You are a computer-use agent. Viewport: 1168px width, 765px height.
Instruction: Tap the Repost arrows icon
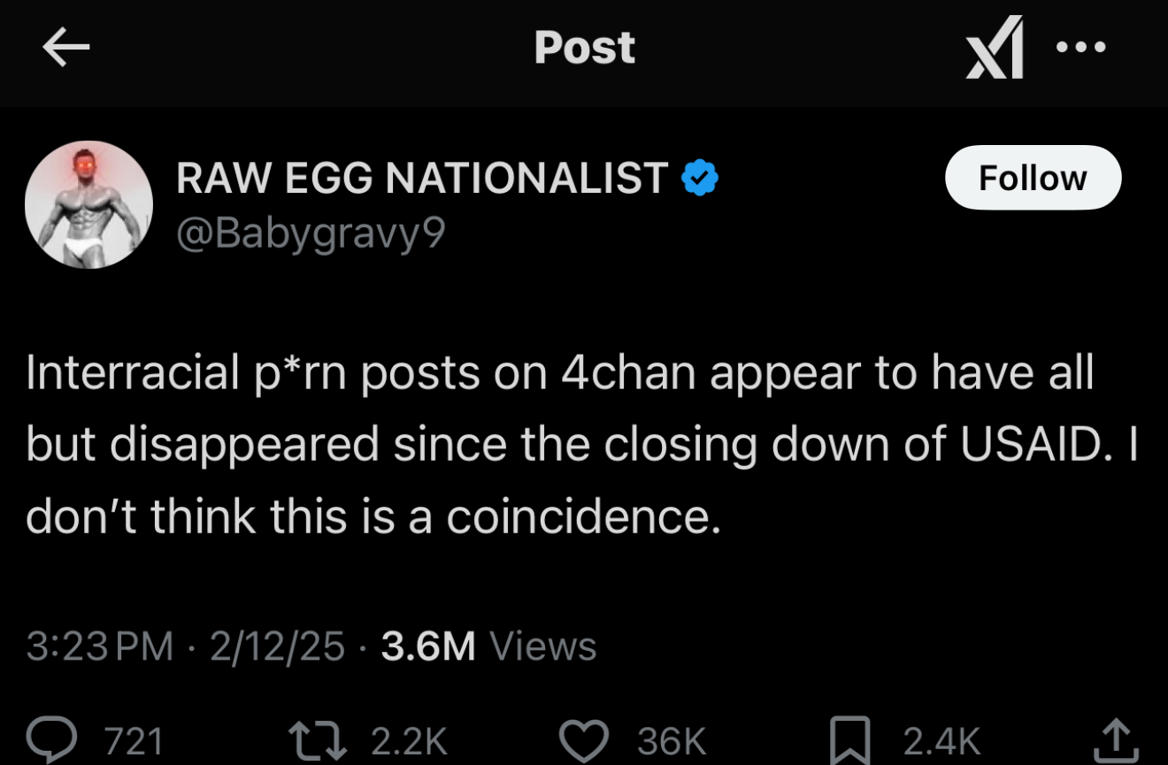pyautogui.click(x=318, y=738)
